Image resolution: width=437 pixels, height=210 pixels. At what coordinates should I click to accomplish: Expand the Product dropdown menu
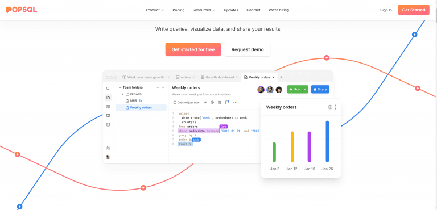click(x=155, y=10)
